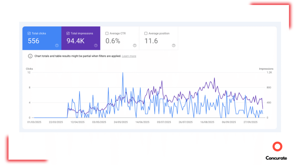Enable the Average CTR checkbox
Viewport: 294px width, 165px height.
pyautogui.click(x=107, y=34)
